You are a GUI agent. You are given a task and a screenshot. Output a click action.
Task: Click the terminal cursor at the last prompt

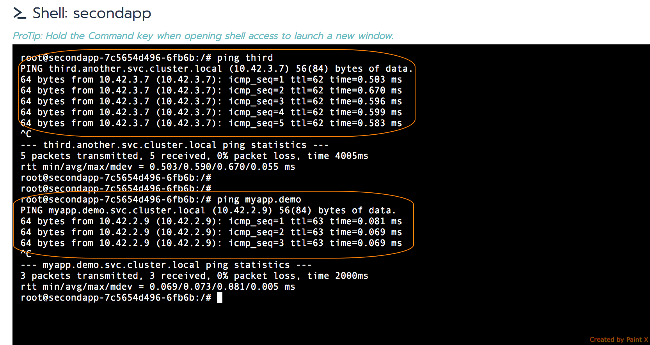click(x=220, y=297)
